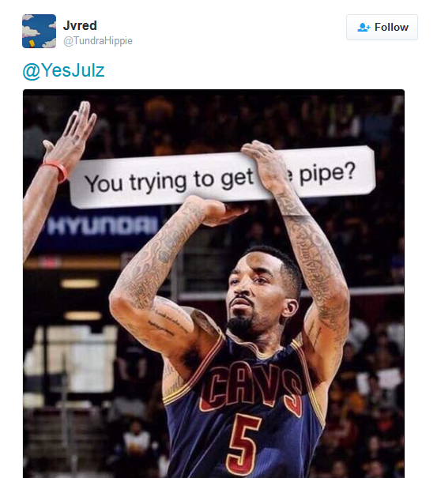The width and height of the screenshot is (437, 478).
Task: Click the person-plus icon in Follow button
Action: tap(364, 28)
